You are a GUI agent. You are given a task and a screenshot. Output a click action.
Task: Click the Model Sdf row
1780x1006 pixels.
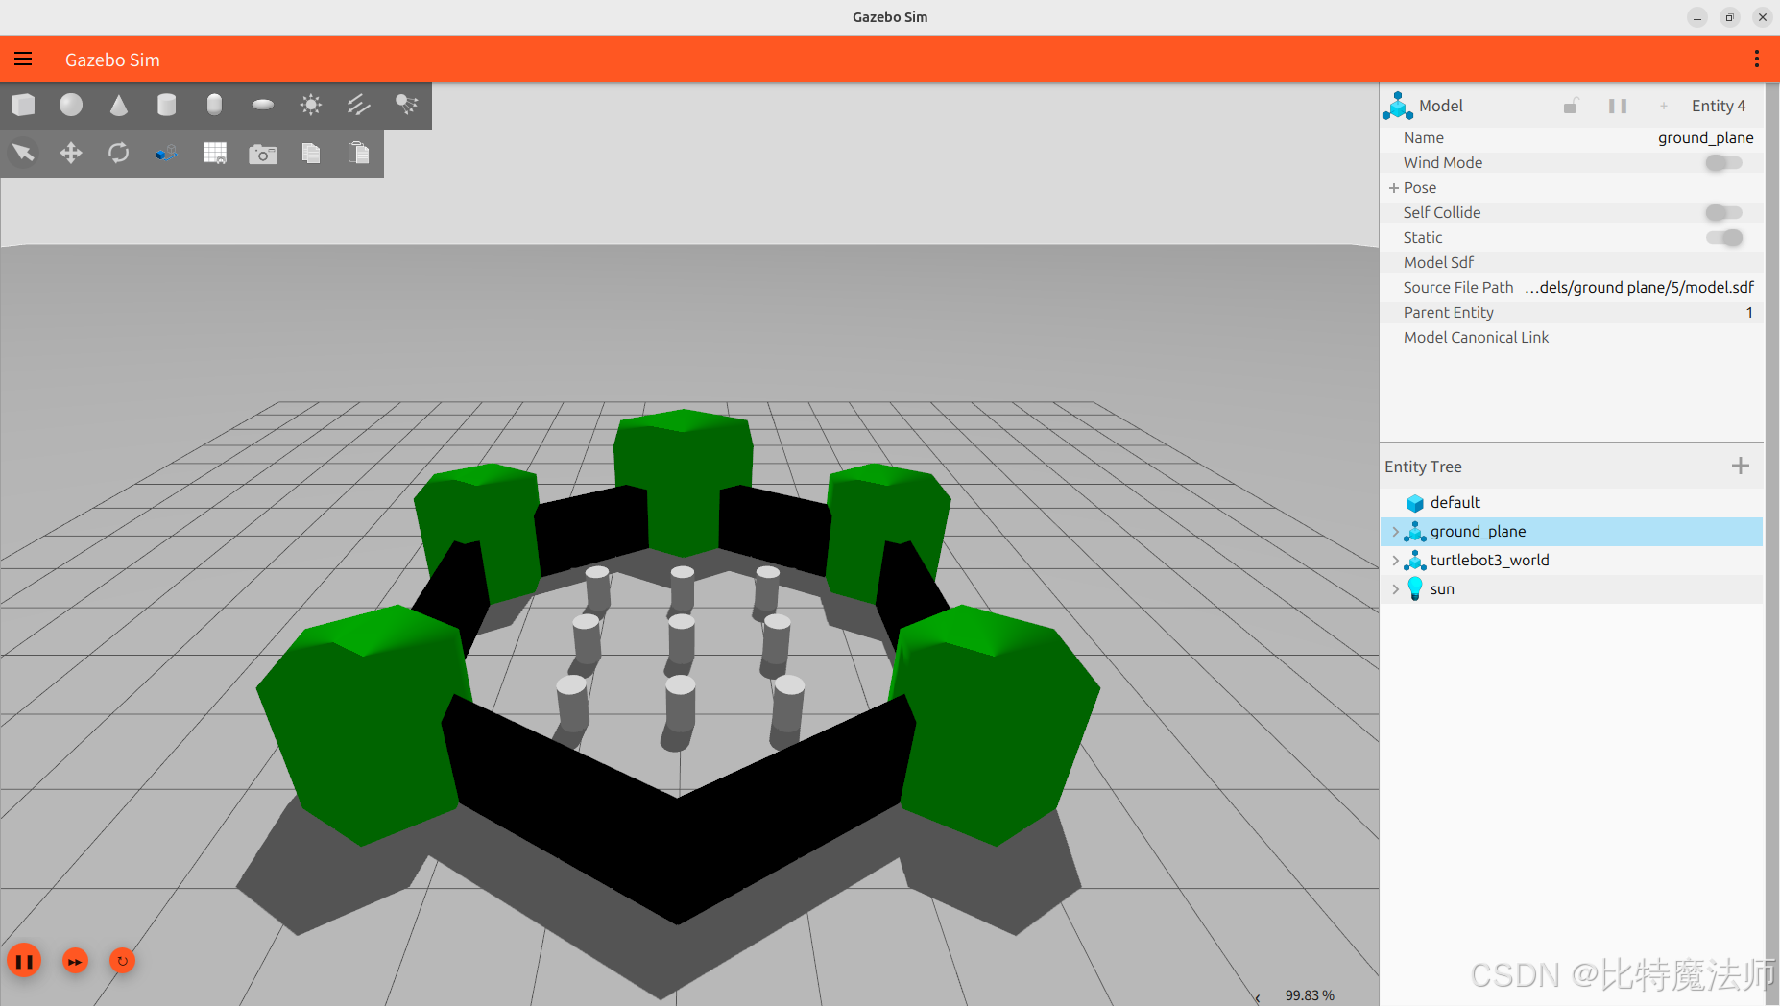(1571, 263)
